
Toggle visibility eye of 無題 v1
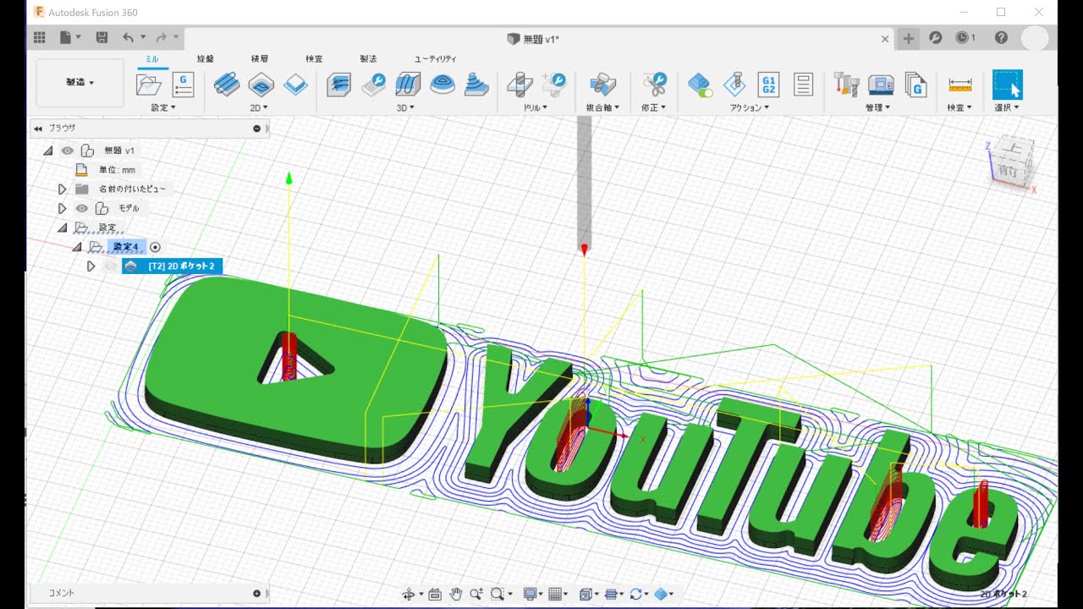[67, 151]
